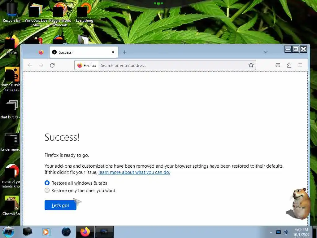Click Firefox taskbar button
The height and width of the screenshot is (238, 317).
pyautogui.click(x=85, y=232)
